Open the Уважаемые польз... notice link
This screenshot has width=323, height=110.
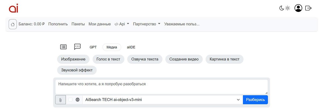coord(182,24)
